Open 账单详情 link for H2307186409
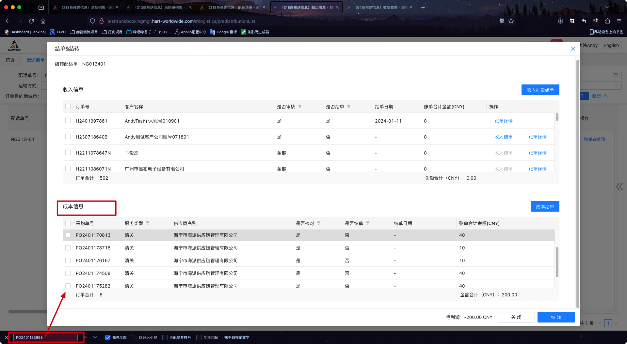The image size is (627, 344). pyautogui.click(x=537, y=137)
